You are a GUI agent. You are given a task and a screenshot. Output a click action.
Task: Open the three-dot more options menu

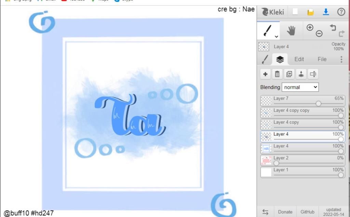tap(341, 59)
